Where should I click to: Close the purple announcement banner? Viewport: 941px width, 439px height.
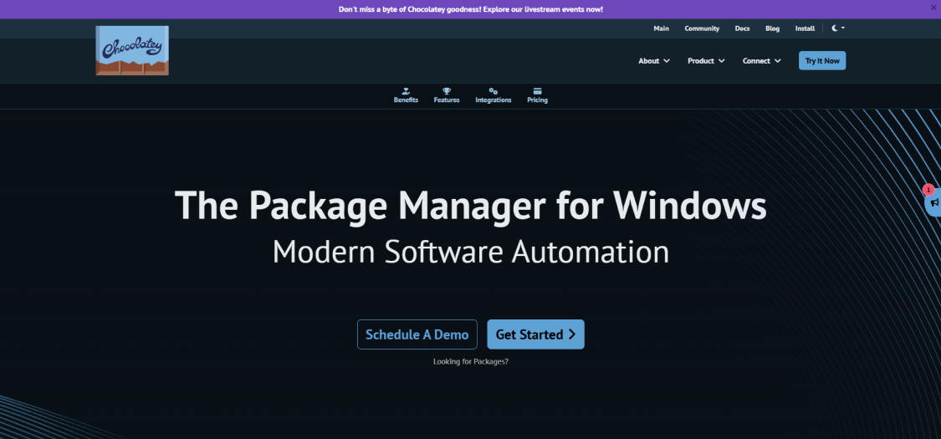click(x=933, y=8)
